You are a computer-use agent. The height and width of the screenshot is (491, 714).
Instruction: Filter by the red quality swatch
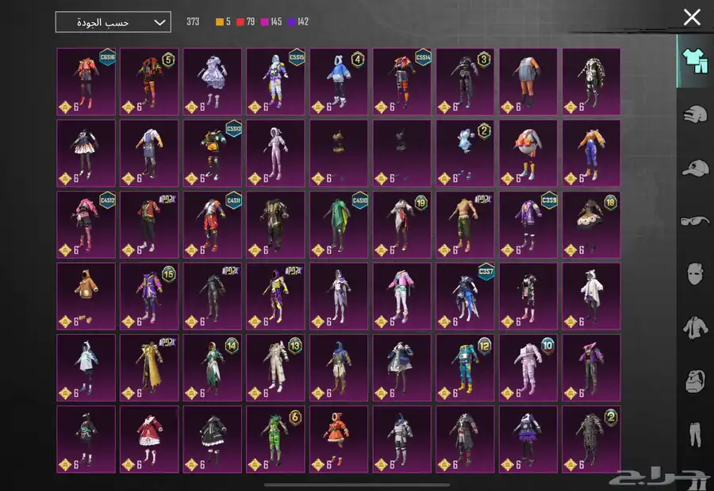[240, 22]
